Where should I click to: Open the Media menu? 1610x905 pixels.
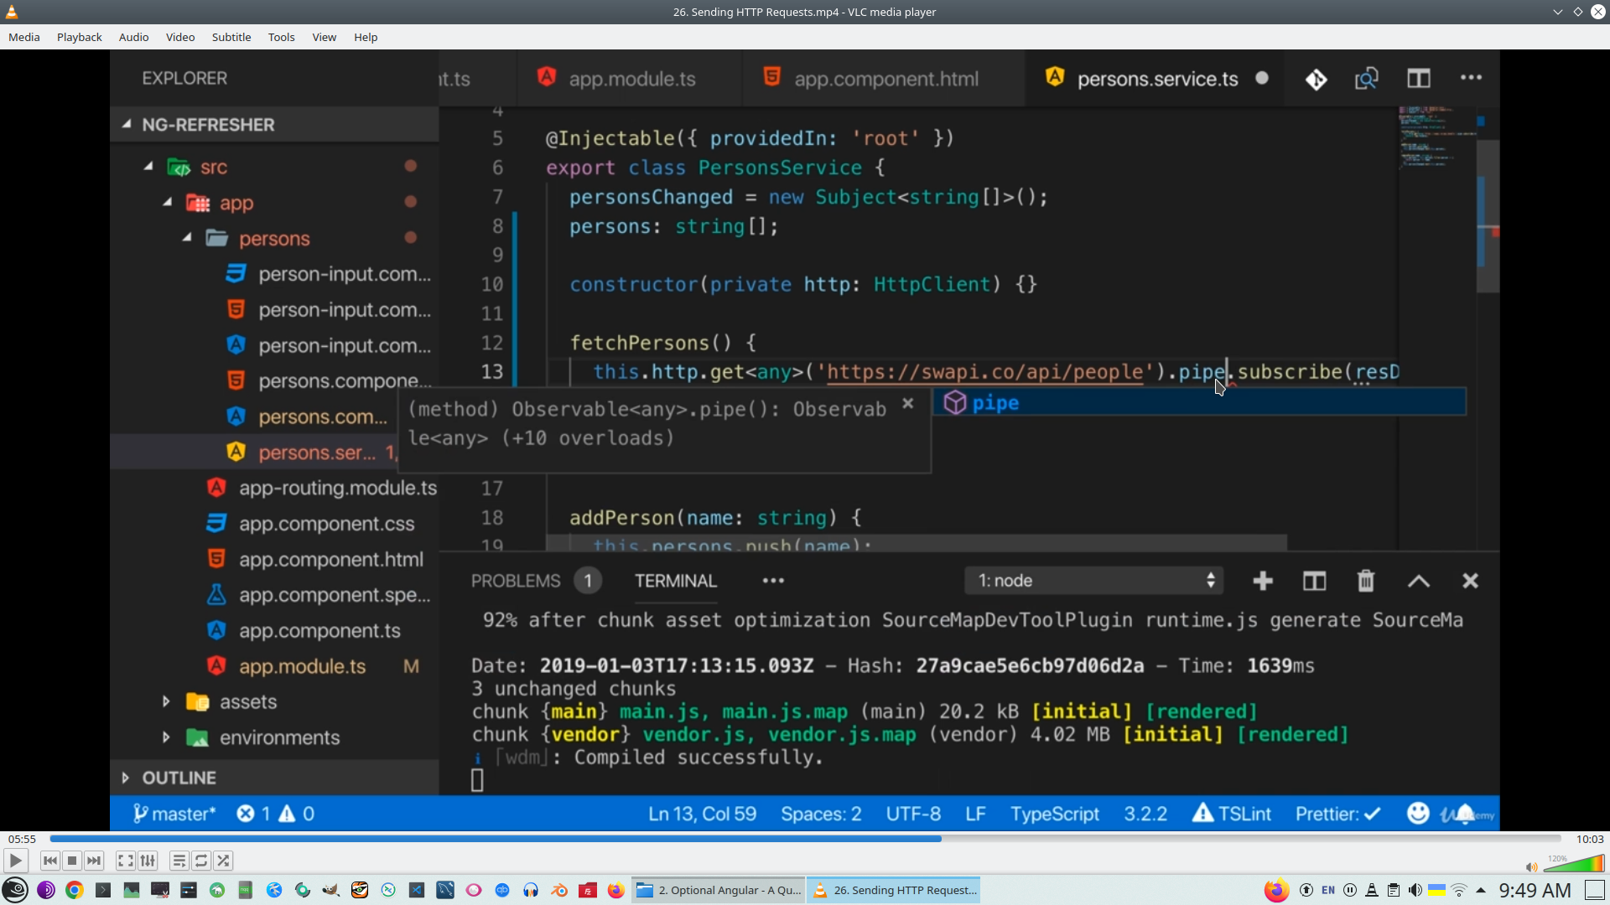click(x=23, y=37)
